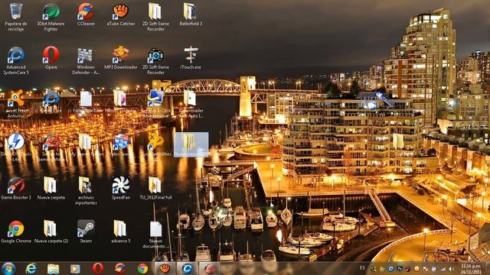Click CCleaner pinned taskbar icon
This screenshot has height=275, width=490.
[120, 268]
